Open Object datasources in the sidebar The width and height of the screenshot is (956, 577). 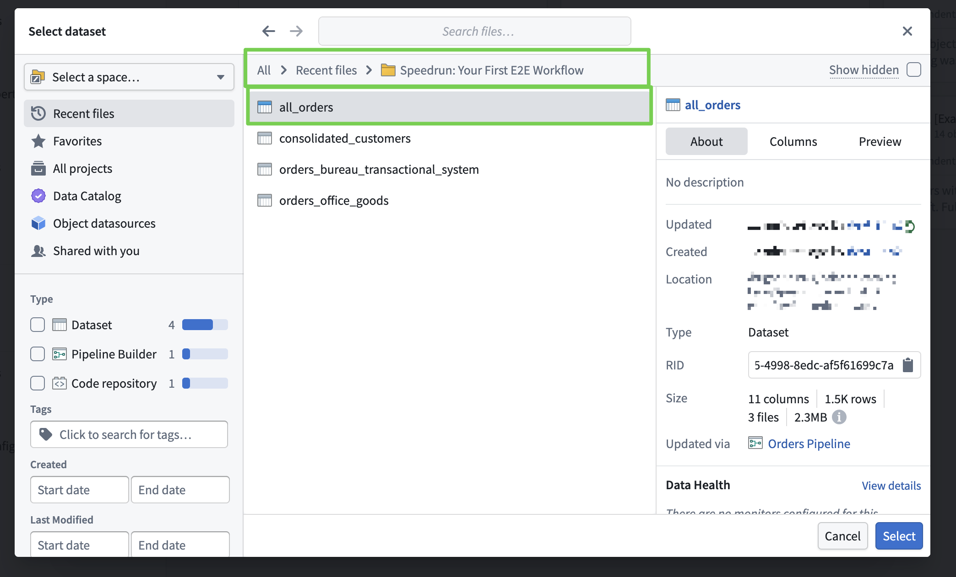coord(104,223)
